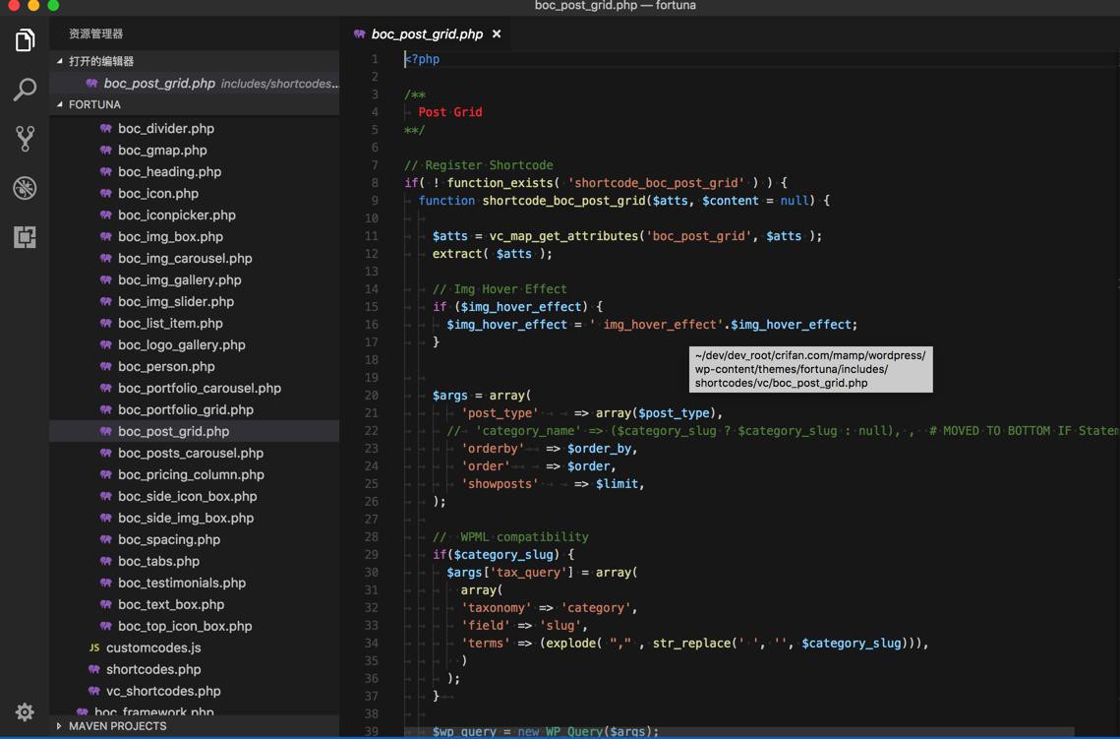Open boc_img_carousel.php in file tree
Viewport: 1120px width, 739px height.
point(185,258)
